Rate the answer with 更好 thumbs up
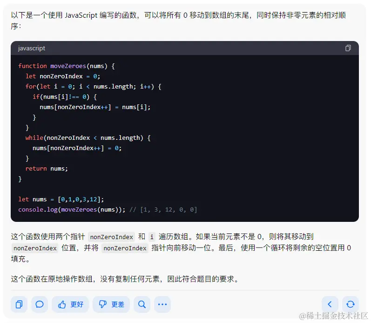Screen dimensions: 371x323 pos(70,304)
